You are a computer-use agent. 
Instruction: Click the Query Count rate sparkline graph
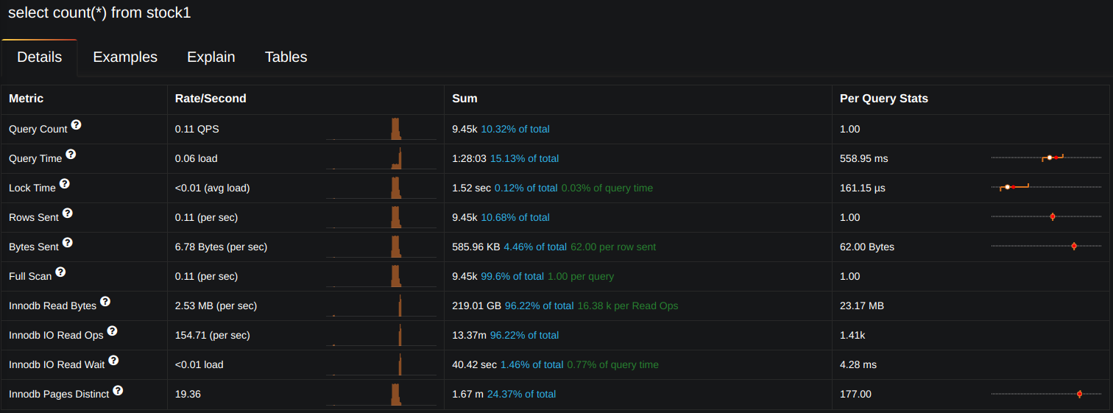[381, 129]
